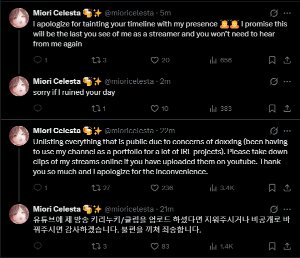Share the 'sorry if I ruined your day' tweet
The width and height of the screenshot is (300, 258).
tap(287, 108)
